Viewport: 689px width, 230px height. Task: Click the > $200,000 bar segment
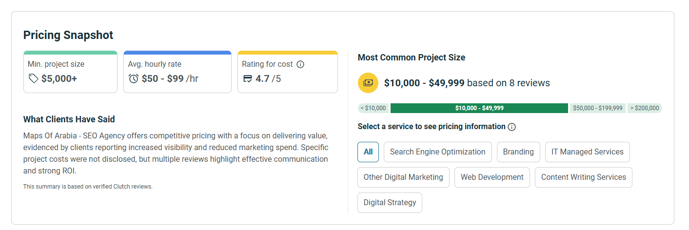[x=644, y=108]
